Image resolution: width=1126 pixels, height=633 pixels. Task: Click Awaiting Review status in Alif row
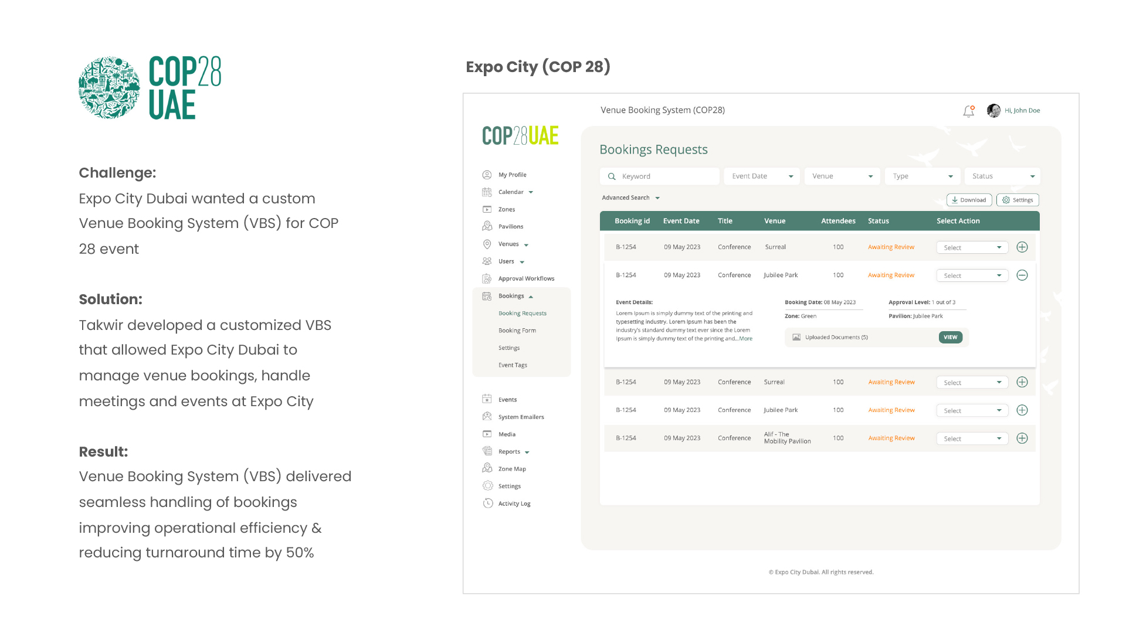pos(891,438)
